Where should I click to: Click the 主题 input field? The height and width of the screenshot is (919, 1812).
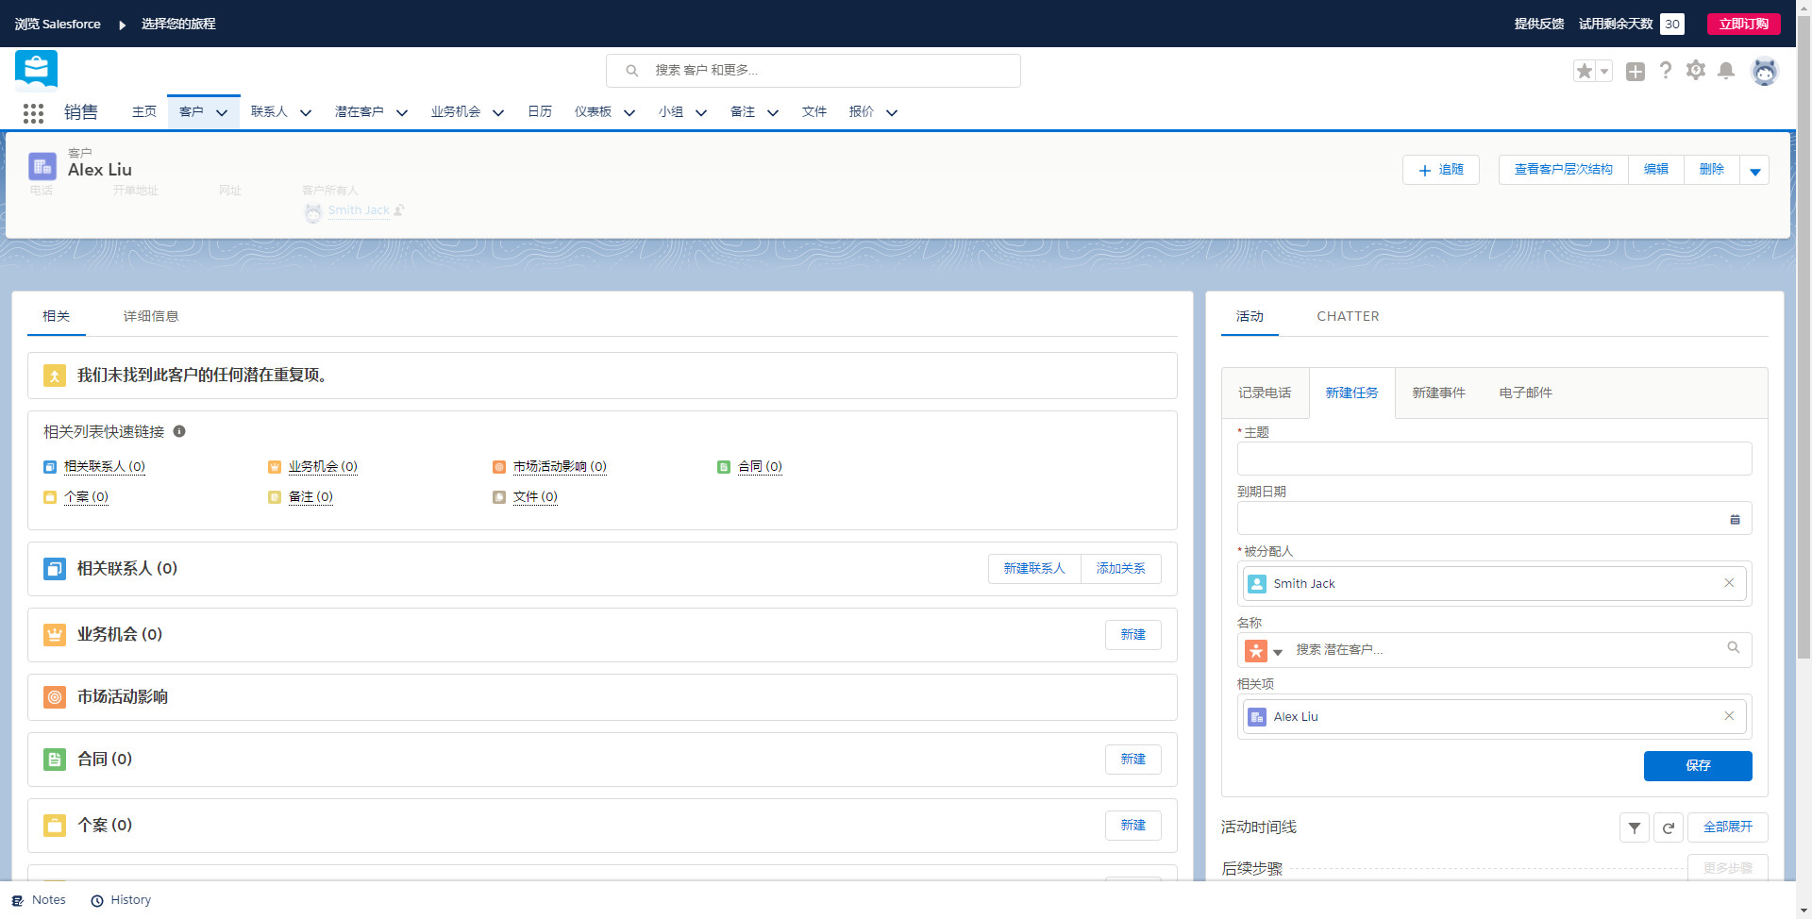coord(1495,459)
